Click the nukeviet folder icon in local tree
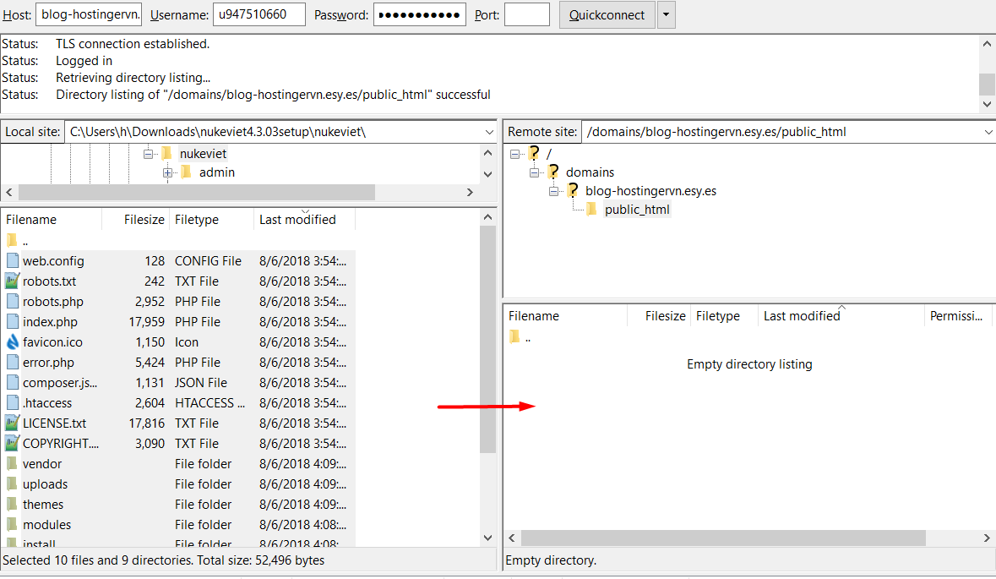The image size is (996, 579). [x=167, y=153]
